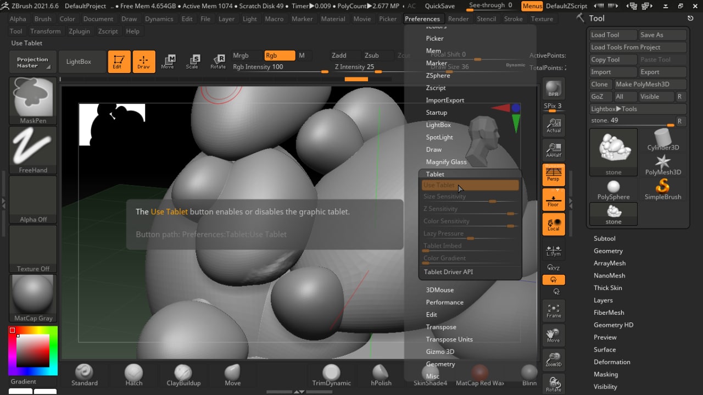Click the Zoom3D magnifier icon

554,359
